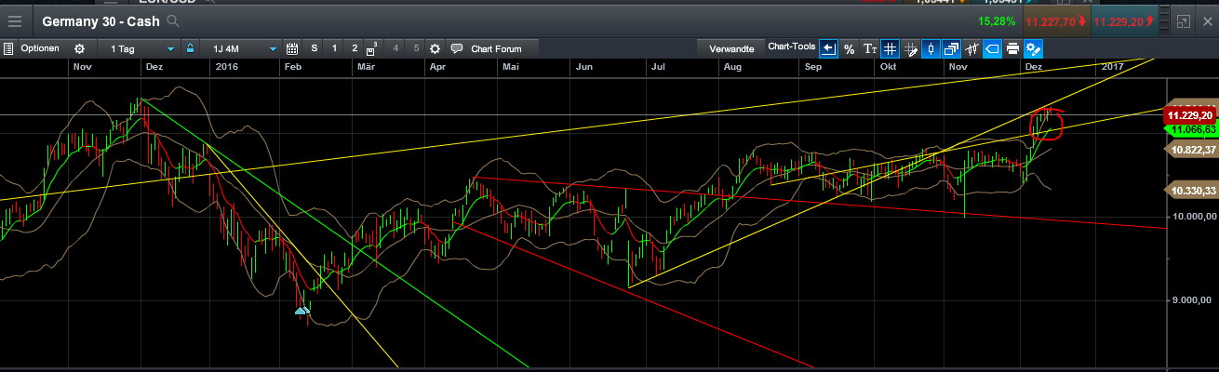Toggle the drawing settings gear-pencil tool

(x=1033, y=48)
